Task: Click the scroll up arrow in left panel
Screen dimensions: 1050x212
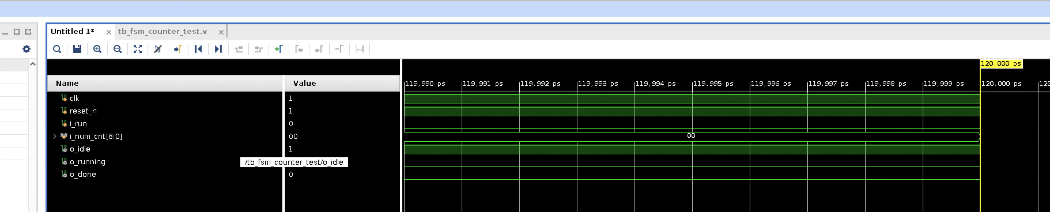Action: pos(33,64)
